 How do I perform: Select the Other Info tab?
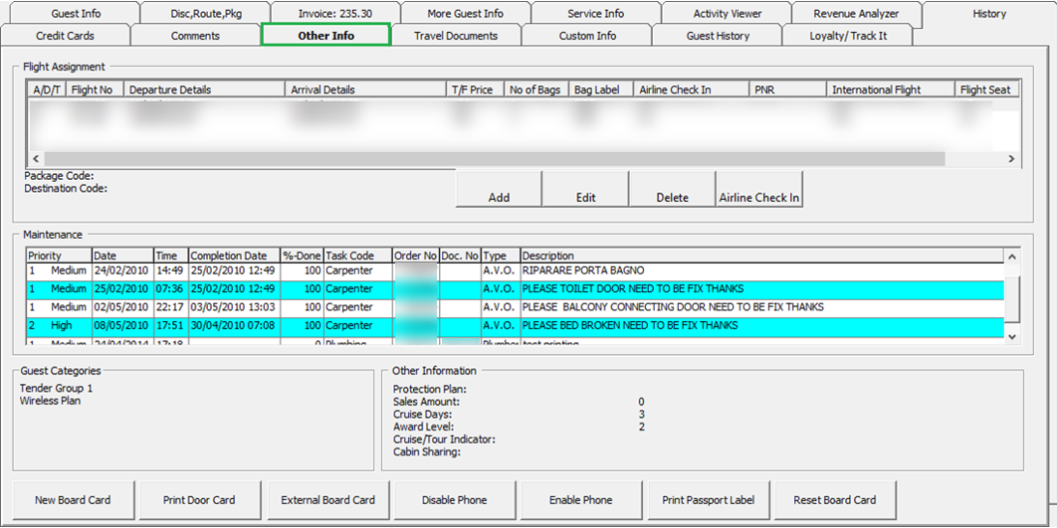[x=325, y=35]
